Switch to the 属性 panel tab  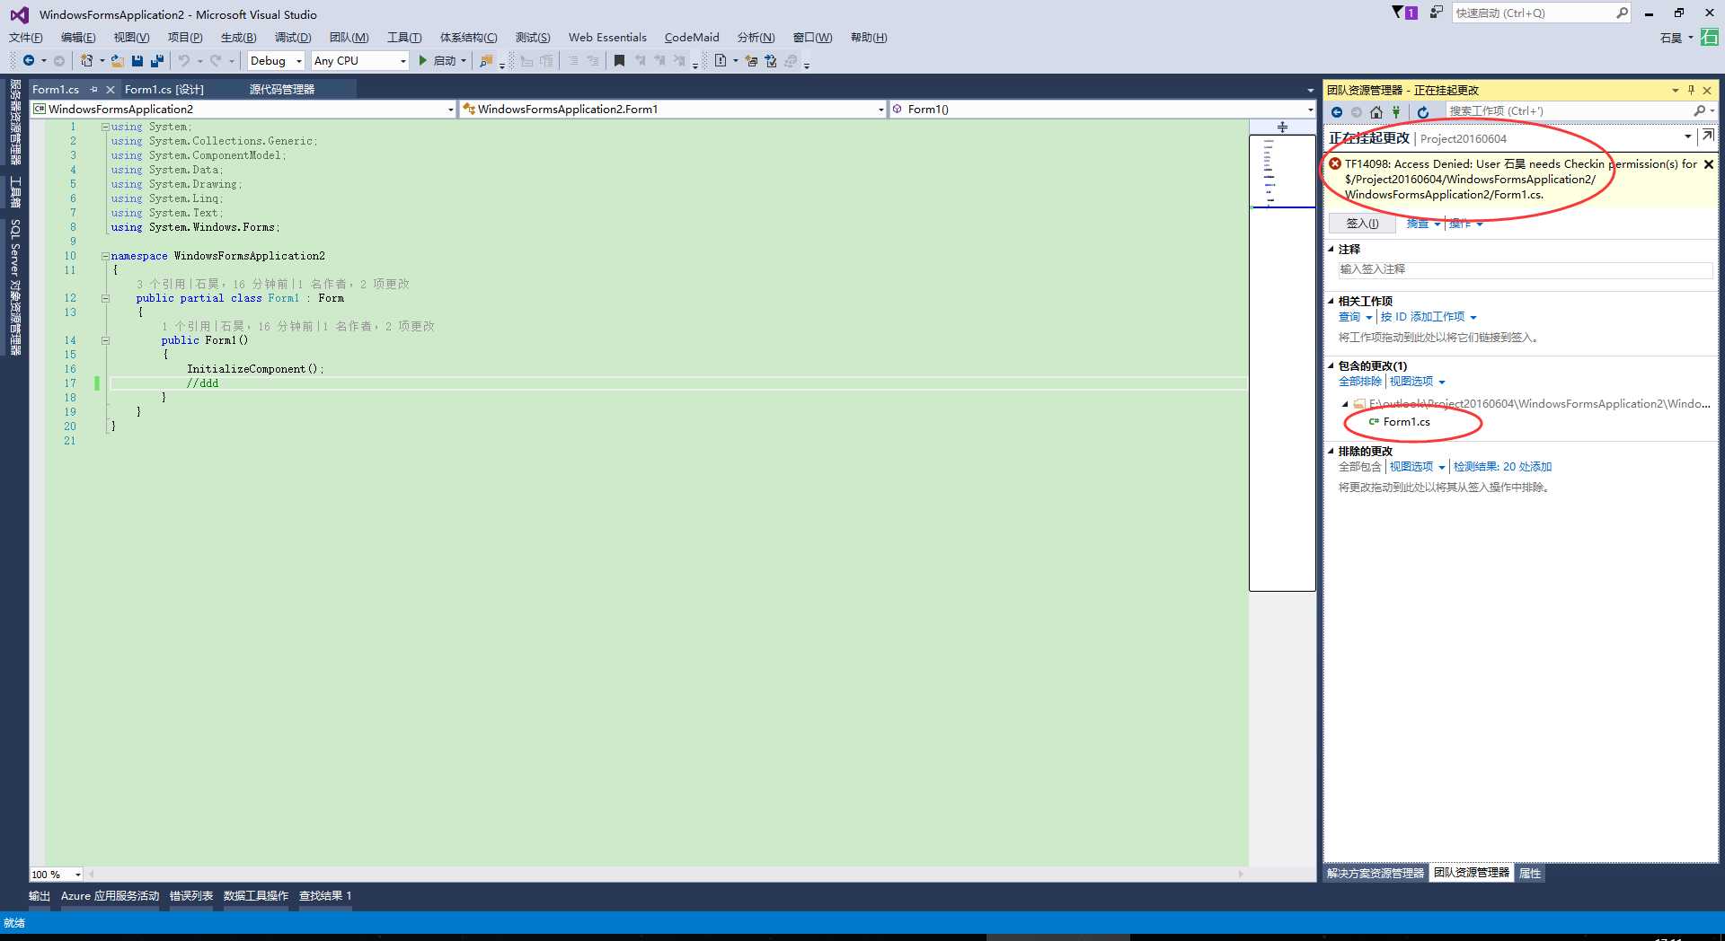pyautogui.click(x=1530, y=873)
